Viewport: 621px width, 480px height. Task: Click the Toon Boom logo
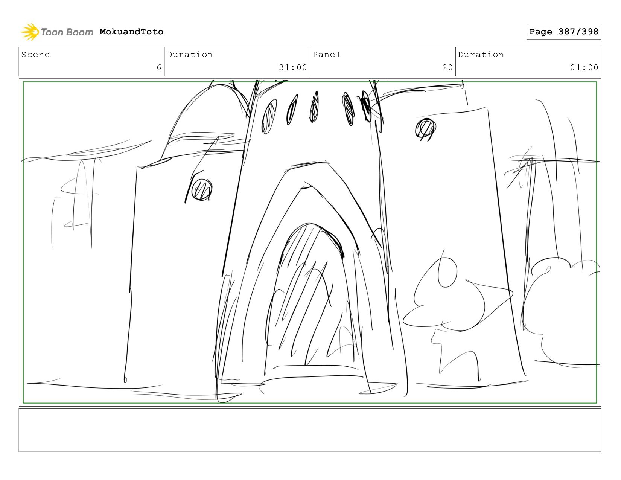click(56, 32)
